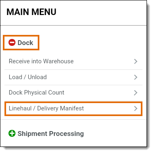The image size is (153, 153).
Task: Open the Load / Unload menu item
Action: (73, 77)
